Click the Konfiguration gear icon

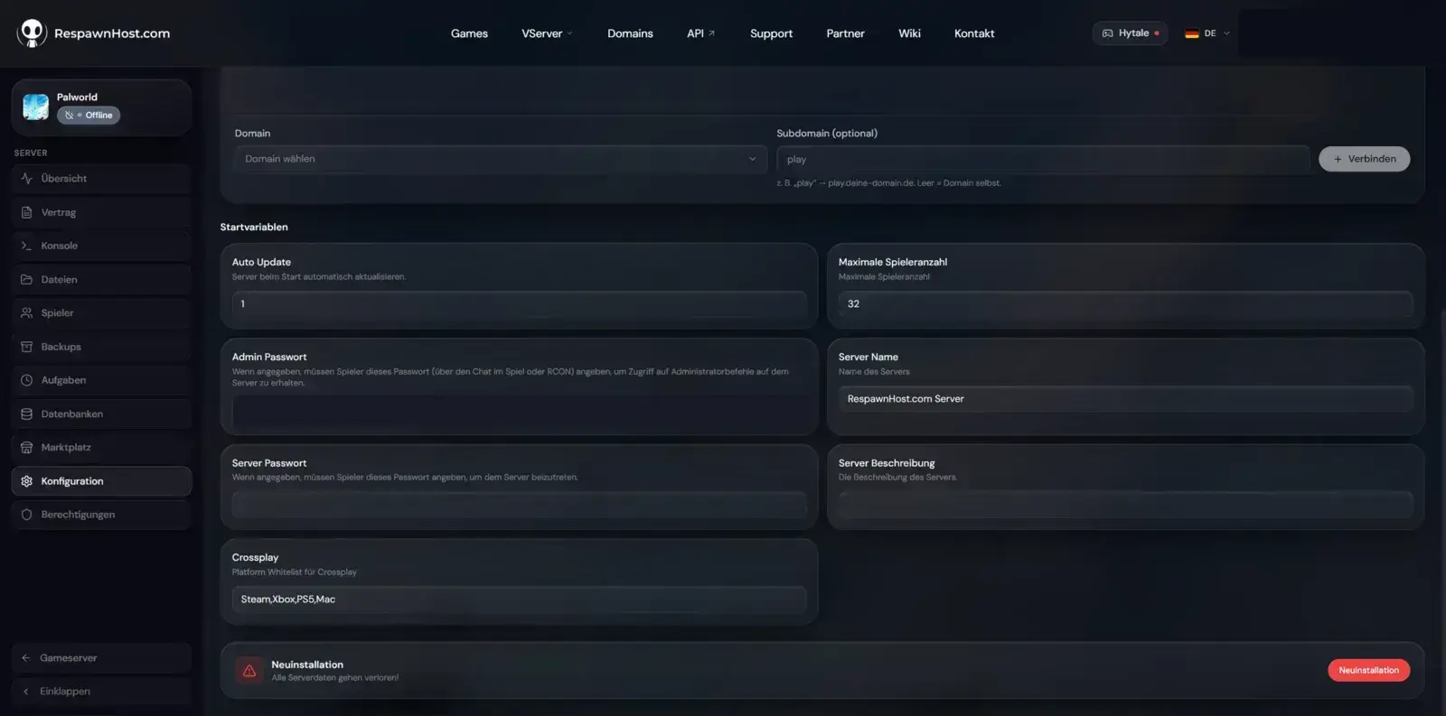pyautogui.click(x=26, y=481)
